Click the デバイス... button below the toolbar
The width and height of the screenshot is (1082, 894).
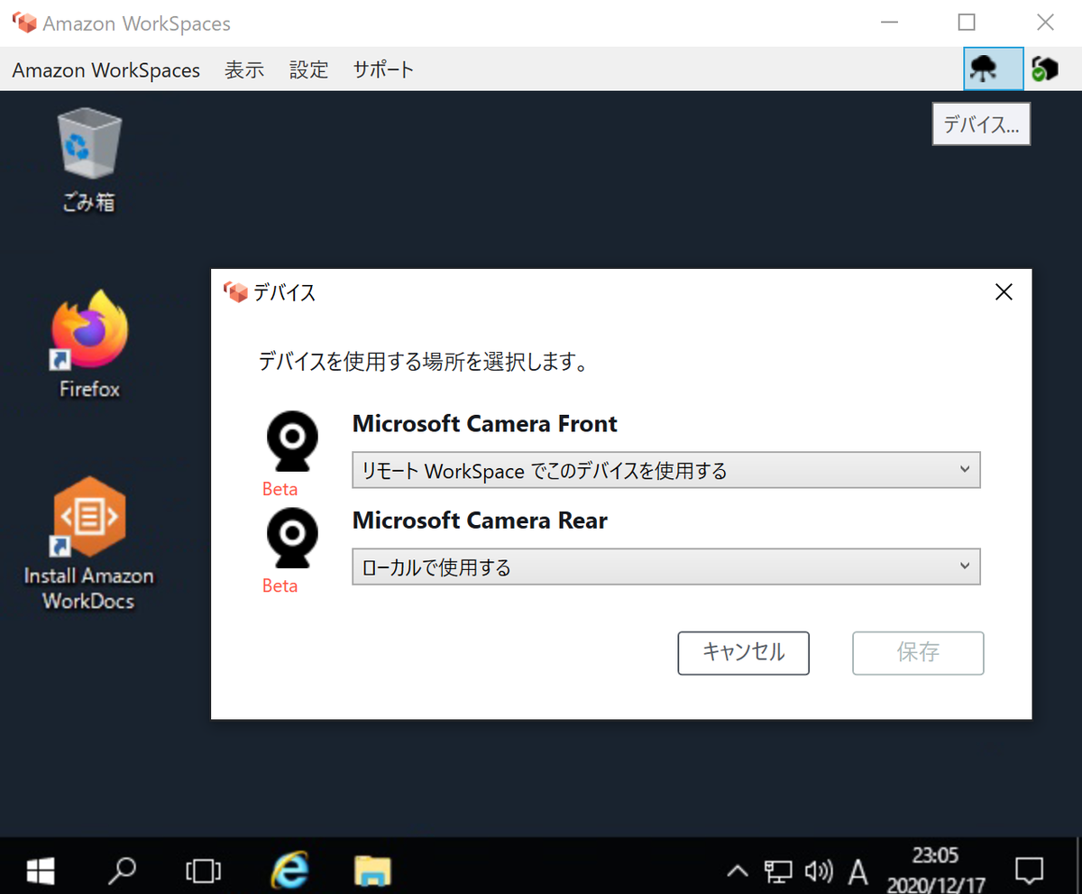pyautogui.click(x=981, y=124)
